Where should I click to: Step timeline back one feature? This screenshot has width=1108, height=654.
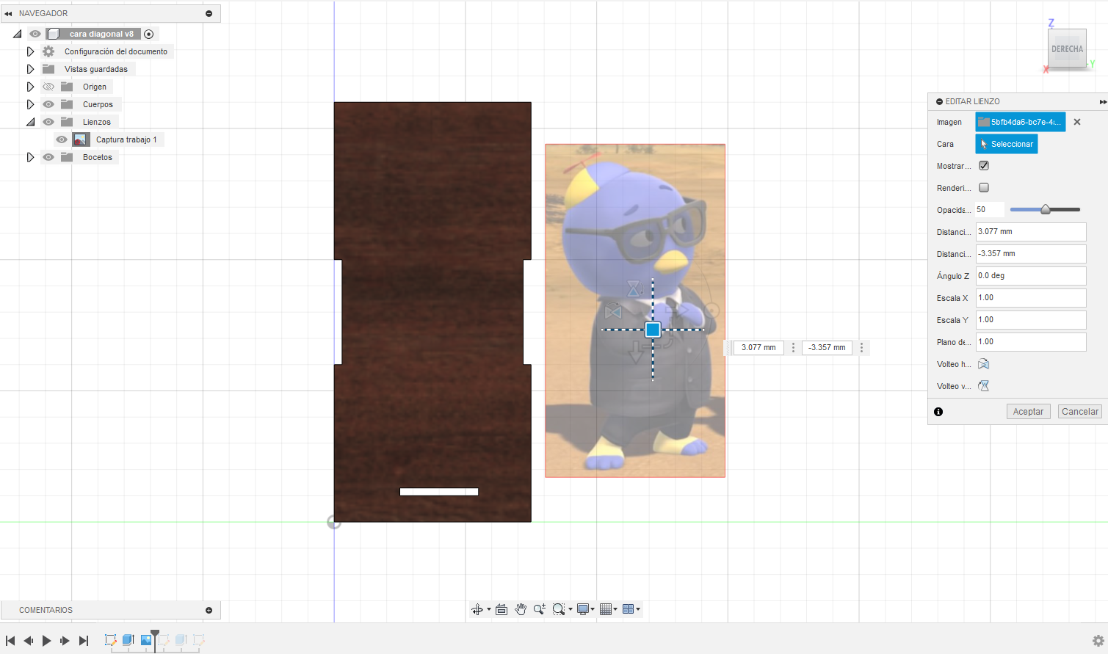(x=29, y=641)
